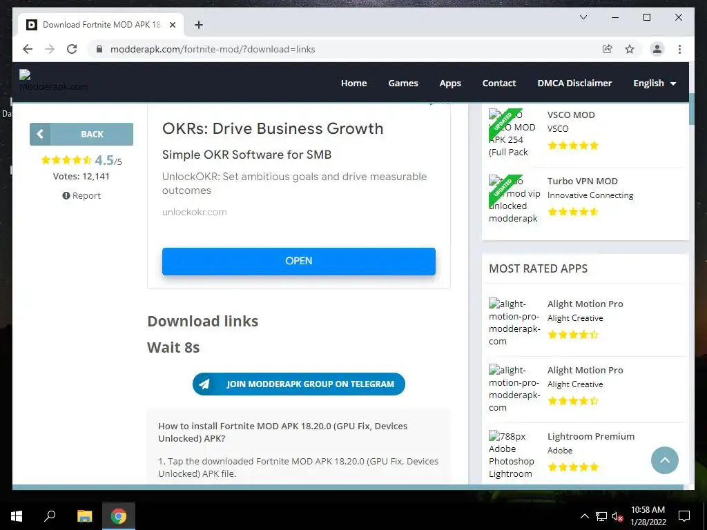Open a new tab with the plus icon
This screenshot has height=530, width=707.
point(198,25)
